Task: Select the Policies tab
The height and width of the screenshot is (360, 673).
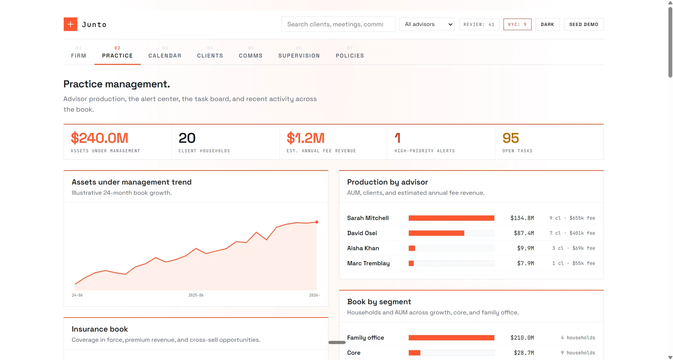Action: (350, 52)
